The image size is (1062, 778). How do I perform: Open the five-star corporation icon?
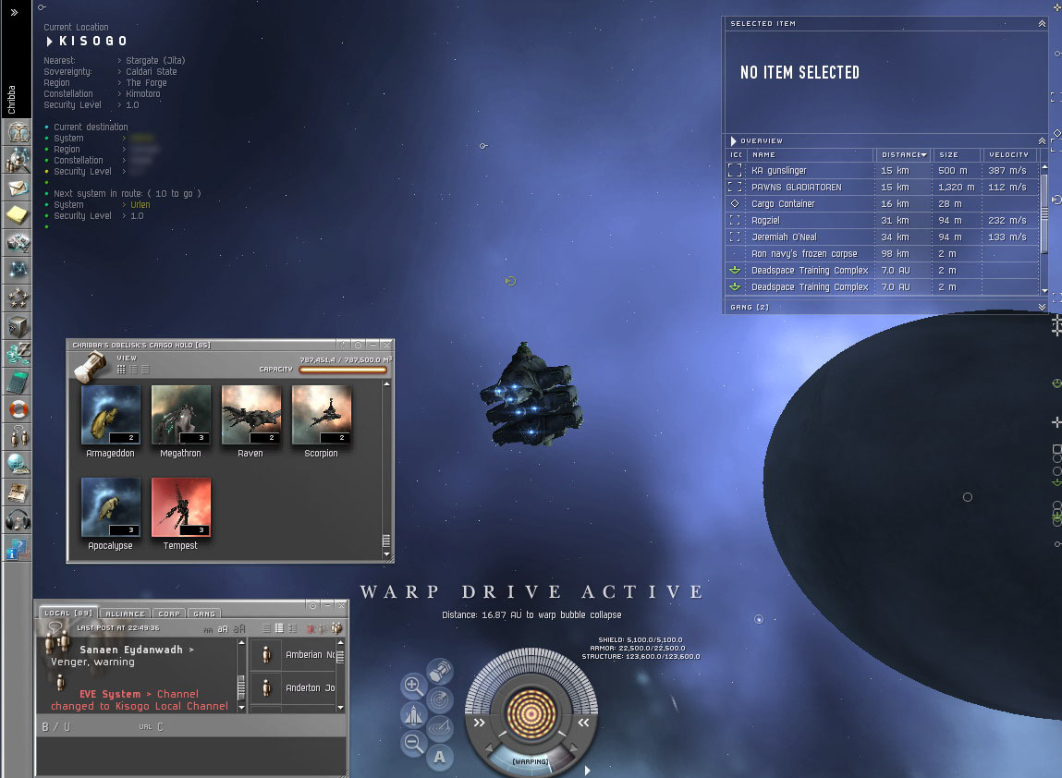click(x=18, y=298)
